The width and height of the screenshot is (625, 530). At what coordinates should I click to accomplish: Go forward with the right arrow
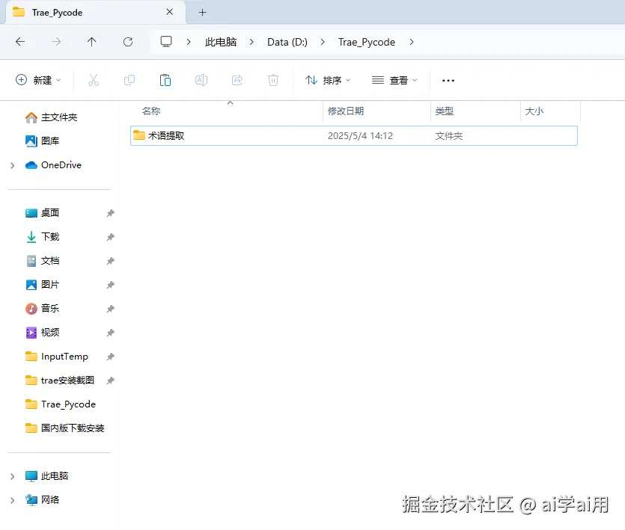pyautogui.click(x=56, y=42)
